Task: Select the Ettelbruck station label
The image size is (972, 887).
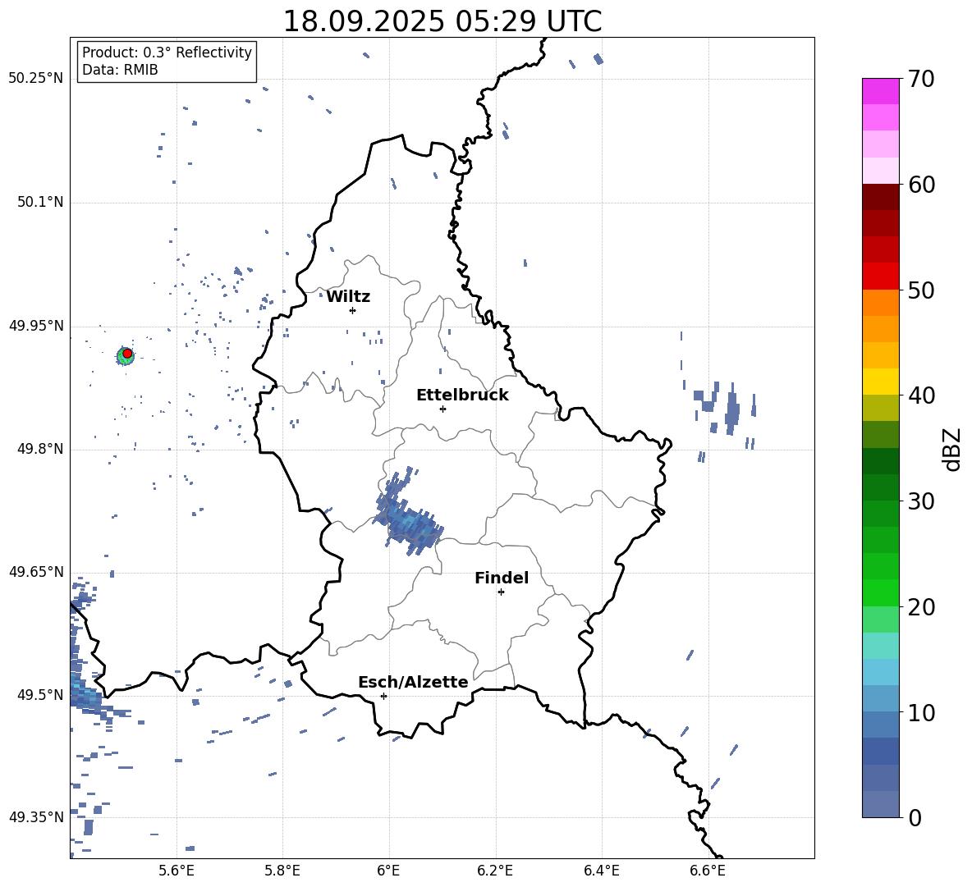Action: [x=462, y=395]
